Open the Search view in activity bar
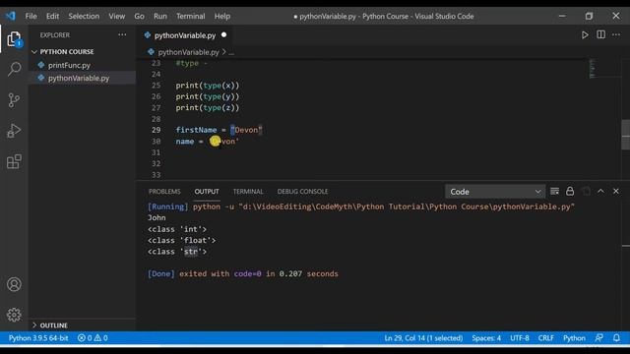The height and width of the screenshot is (354, 630). [x=14, y=69]
